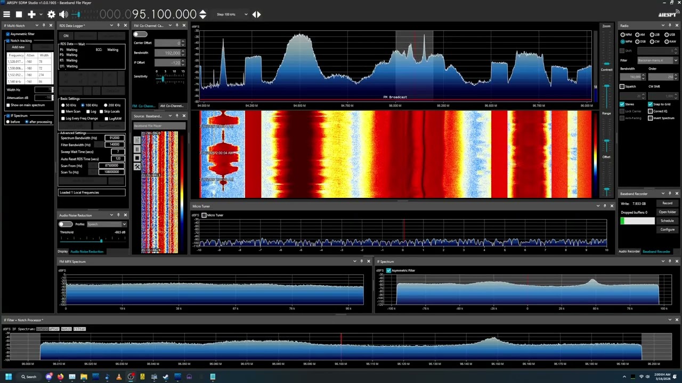Open the tools icon in Baseband File Player
The image size is (682, 383).
click(137, 166)
